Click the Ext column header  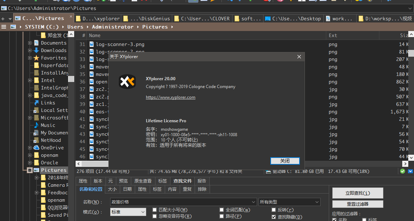[352, 35]
